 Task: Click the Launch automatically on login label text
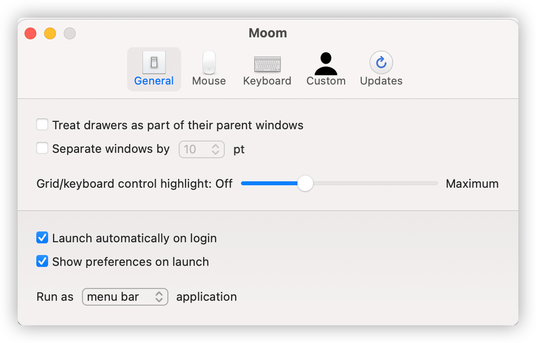[x=134, y=238]
